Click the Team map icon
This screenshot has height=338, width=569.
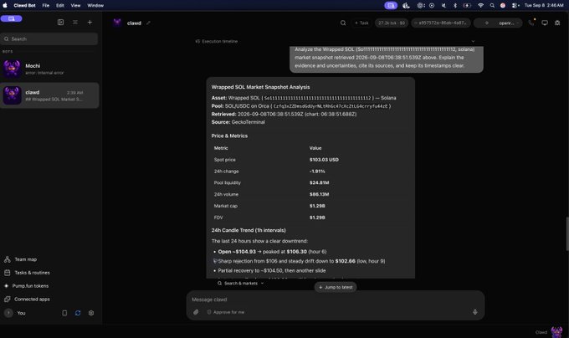point(7,259)
